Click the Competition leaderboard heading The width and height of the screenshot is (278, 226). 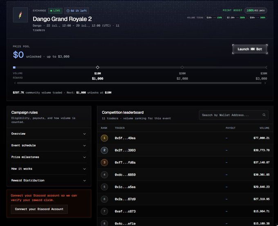[x=123, y=112]
